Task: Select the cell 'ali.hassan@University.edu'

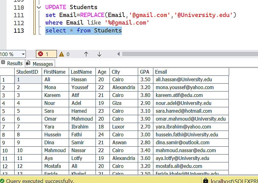Action: pyautogui.click(x=191, y=79)
